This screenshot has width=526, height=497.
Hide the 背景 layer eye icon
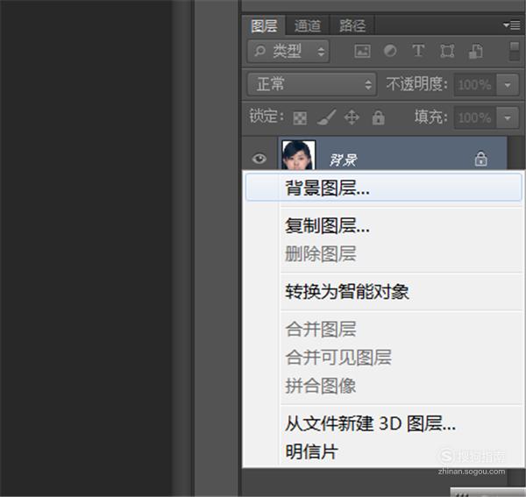tap(259, 159)
